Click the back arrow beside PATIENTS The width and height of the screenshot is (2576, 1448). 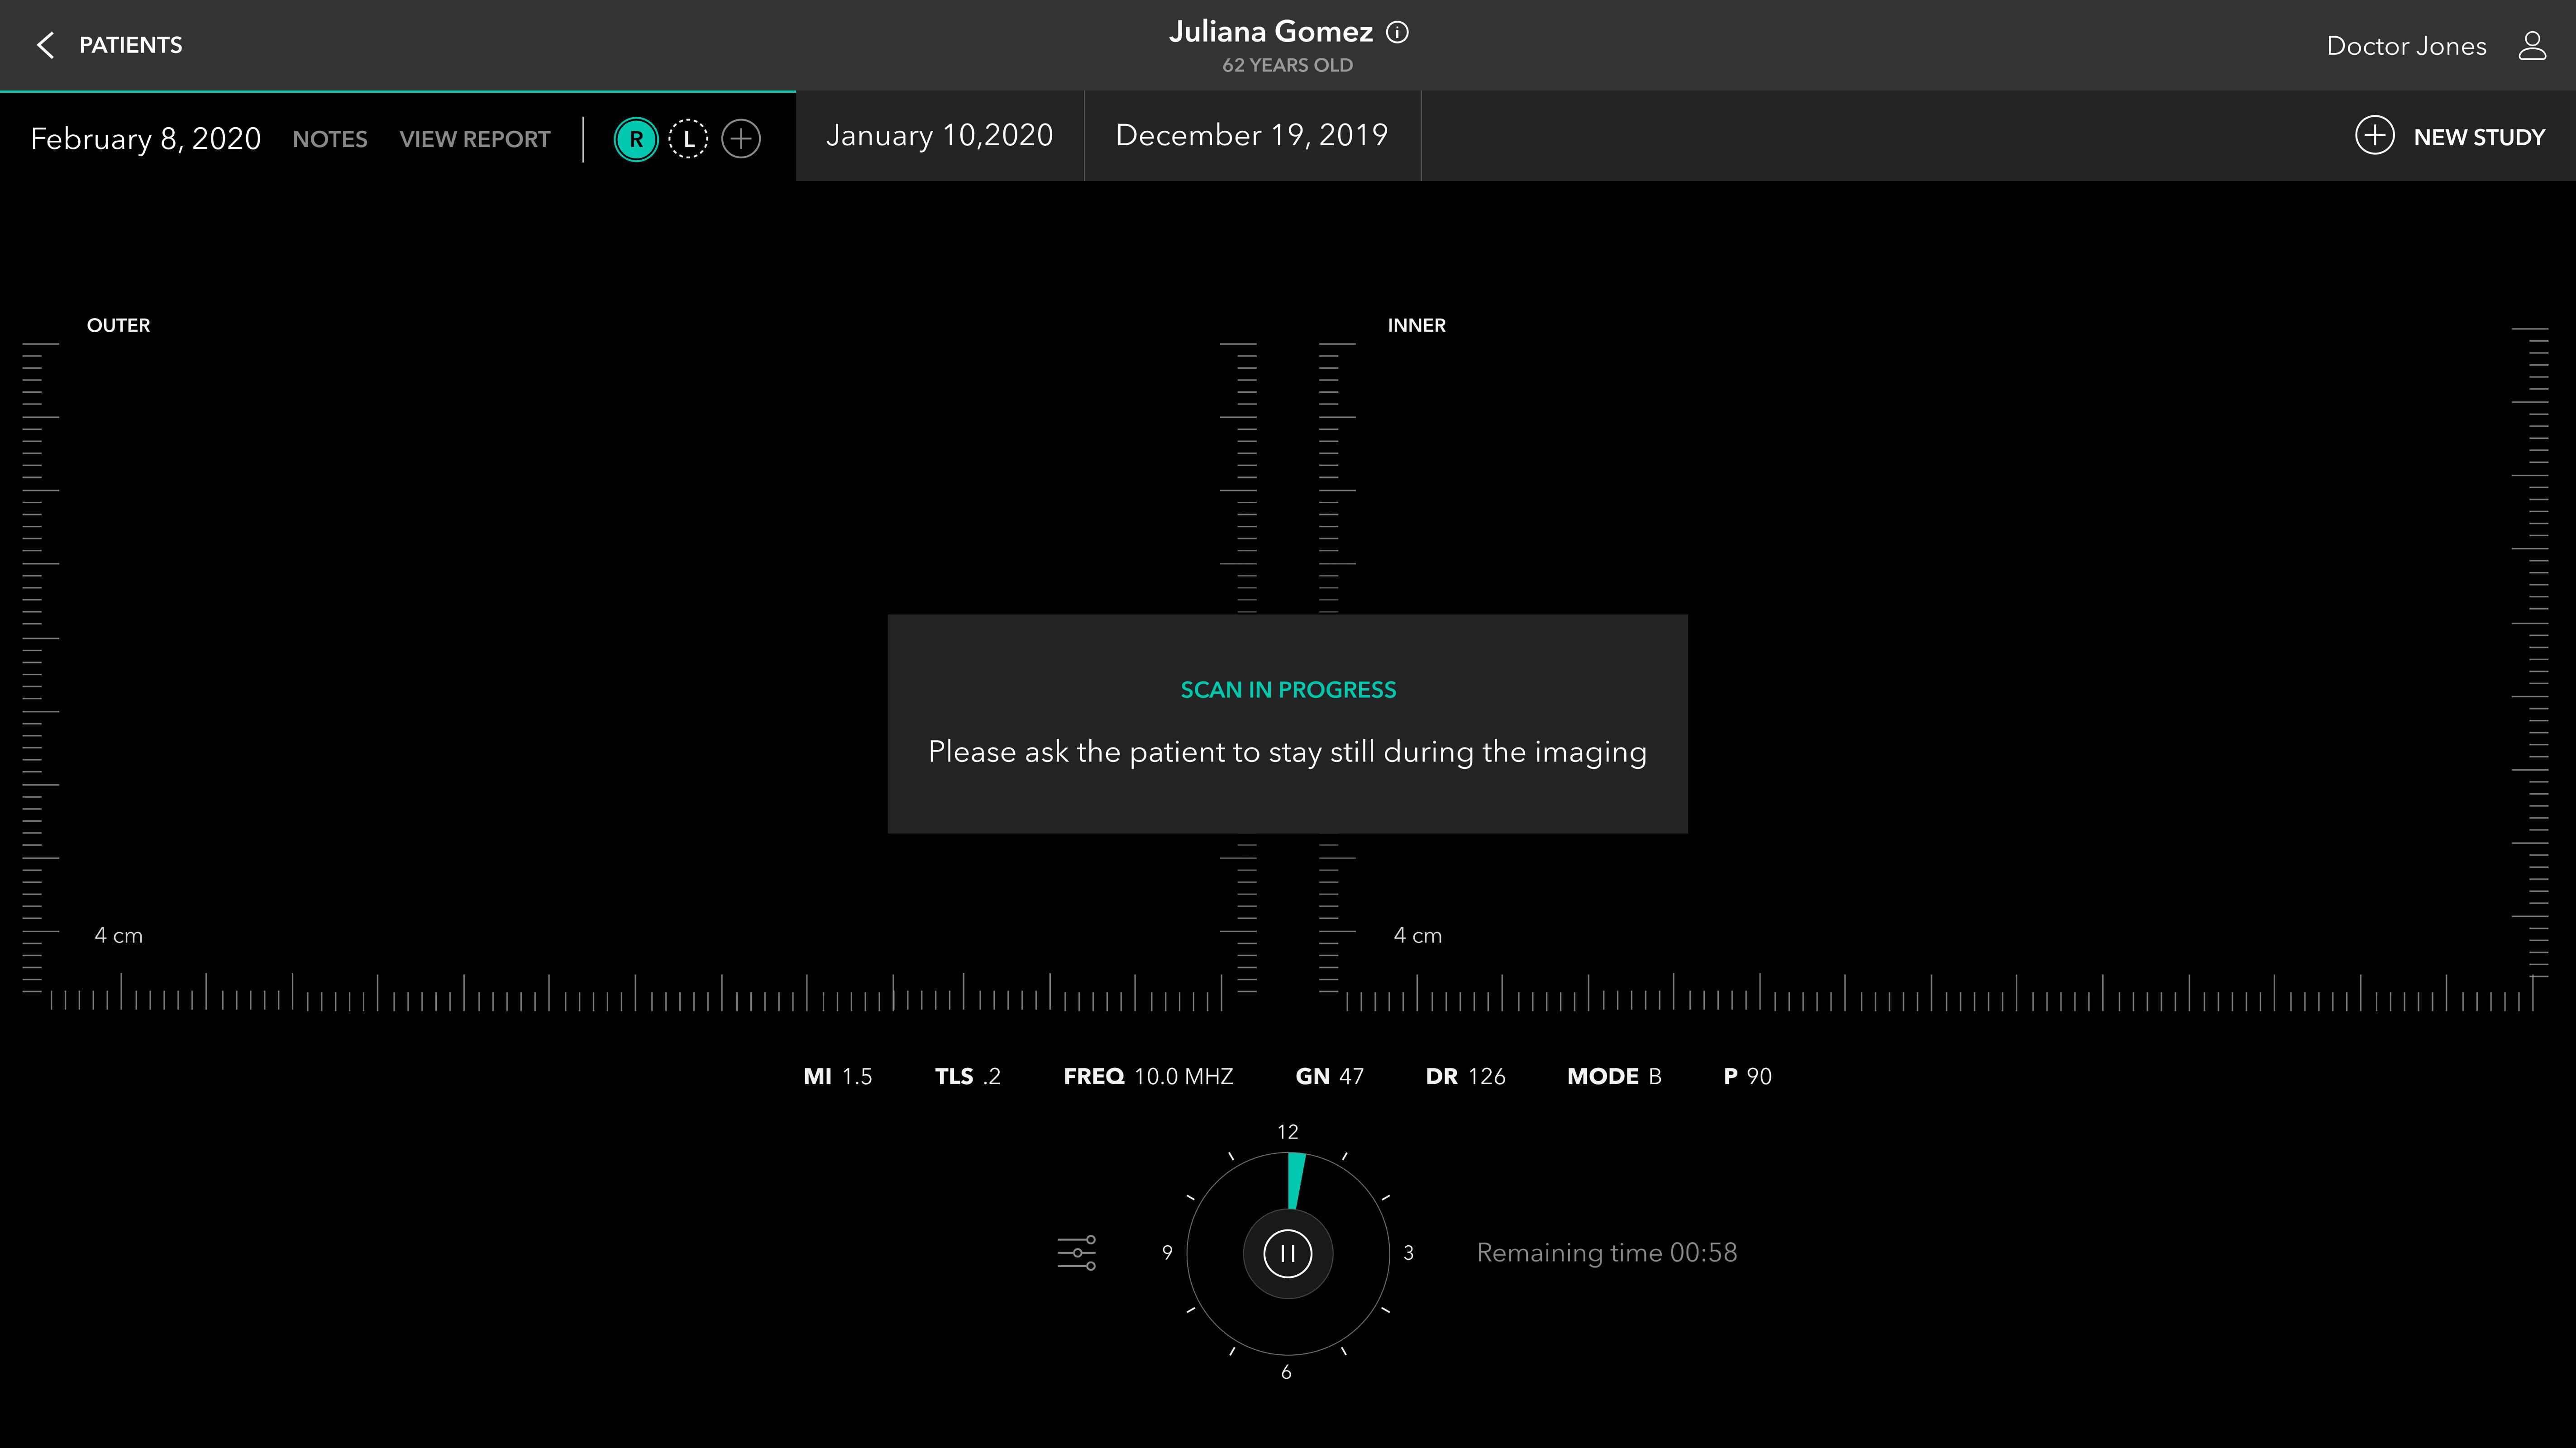pos(45,45)
